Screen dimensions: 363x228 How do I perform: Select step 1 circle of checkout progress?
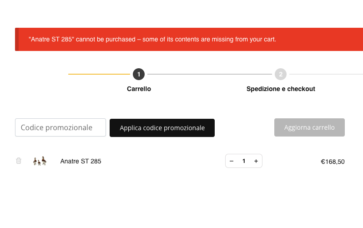coord(139,74)
